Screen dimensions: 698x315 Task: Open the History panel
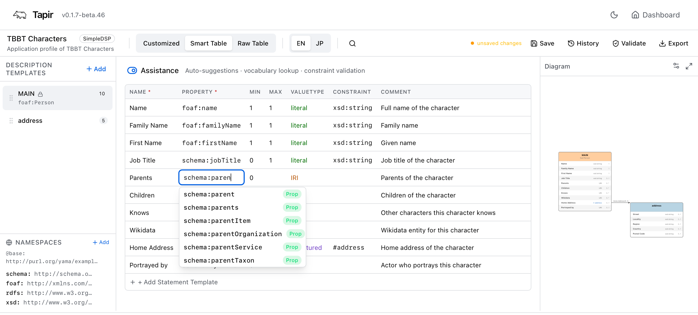(x=583, y=43)
